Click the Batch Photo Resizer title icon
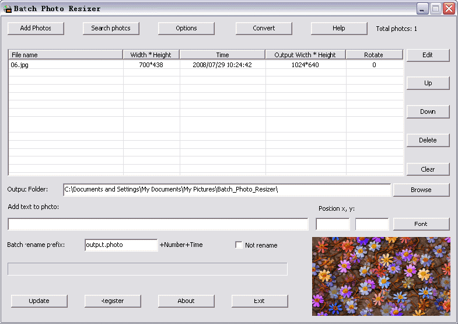Screen dimensions: 458x324 click(8, 9)
